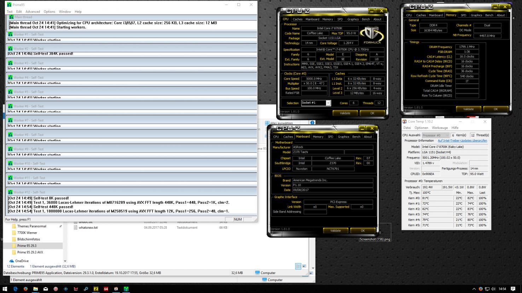Image resolution: width=522 pixels, height=293 pixels.
Task: Click the Firefox tray icon
Action: 481,289
